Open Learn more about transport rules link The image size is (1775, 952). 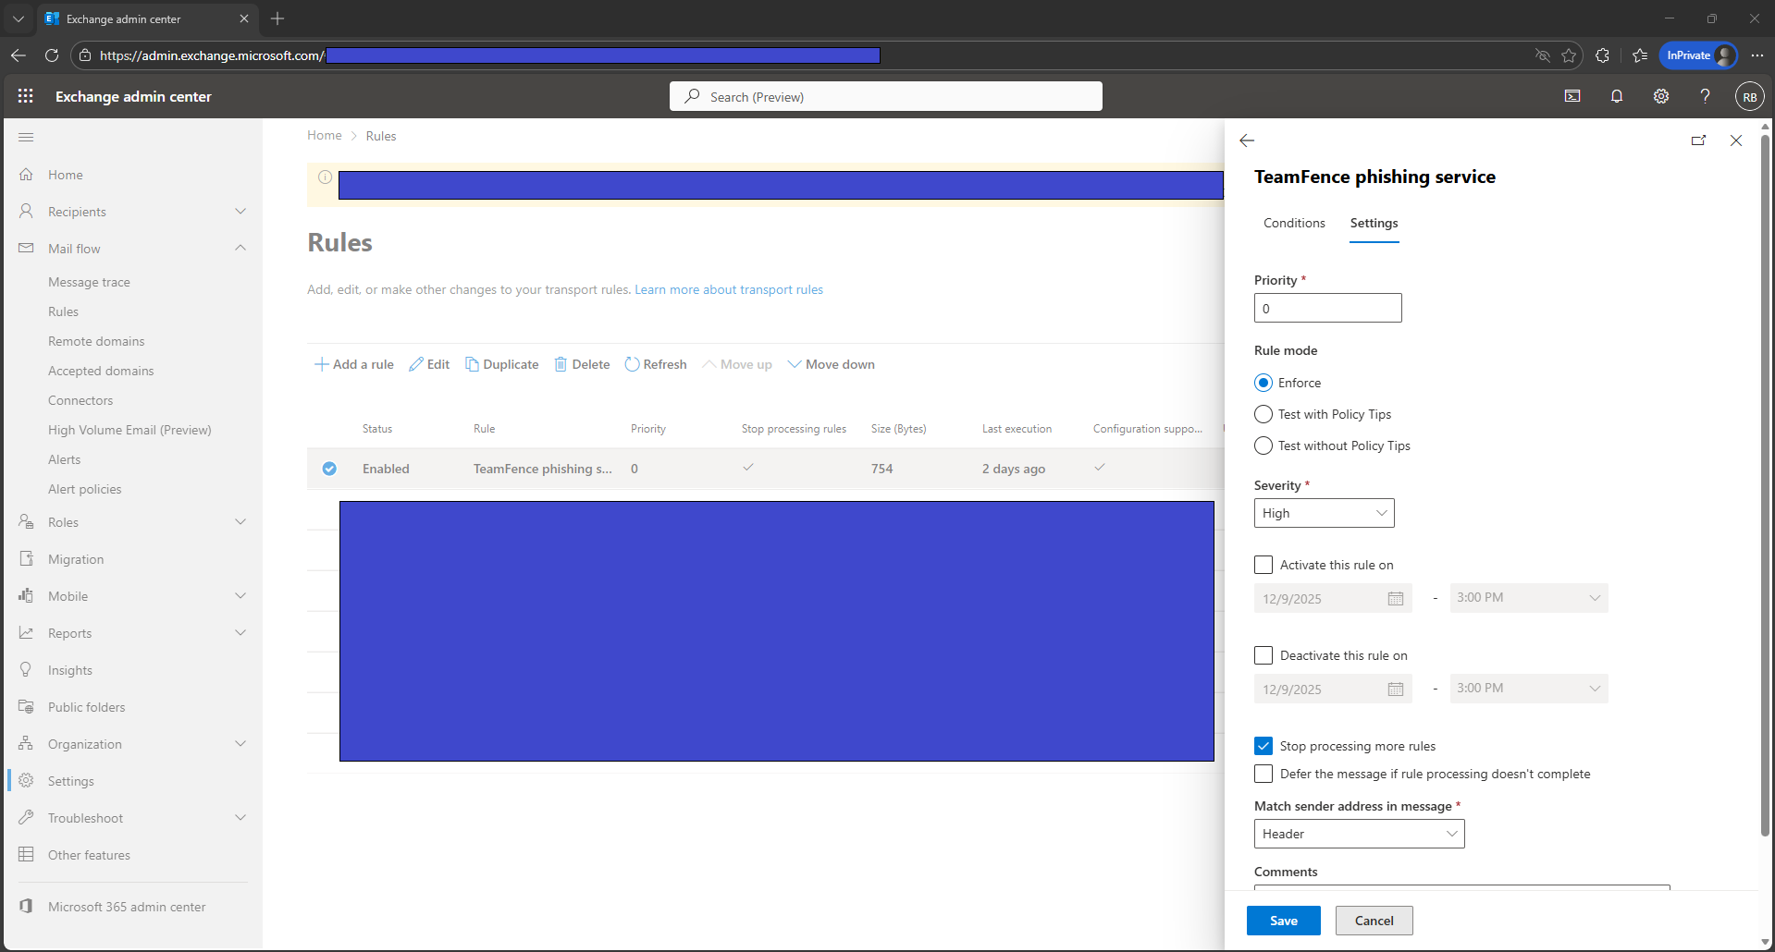click(728, 289)
